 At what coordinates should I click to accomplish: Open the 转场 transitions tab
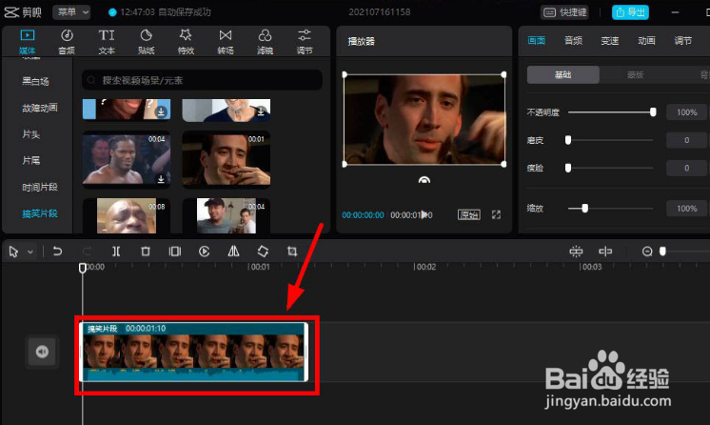tap(225, 41)
